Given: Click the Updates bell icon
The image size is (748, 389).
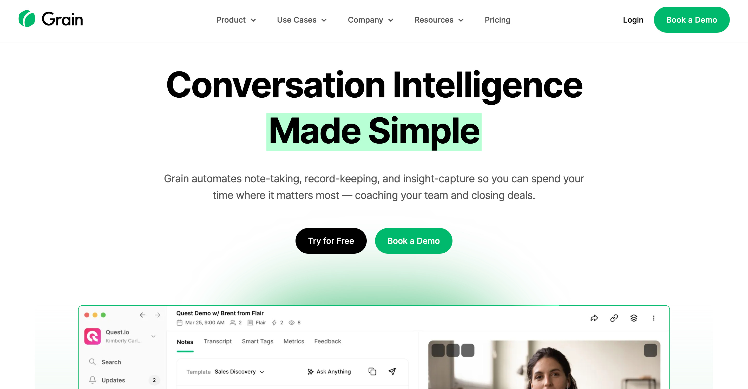Looking at the screenshot, I should click(92, 380).
